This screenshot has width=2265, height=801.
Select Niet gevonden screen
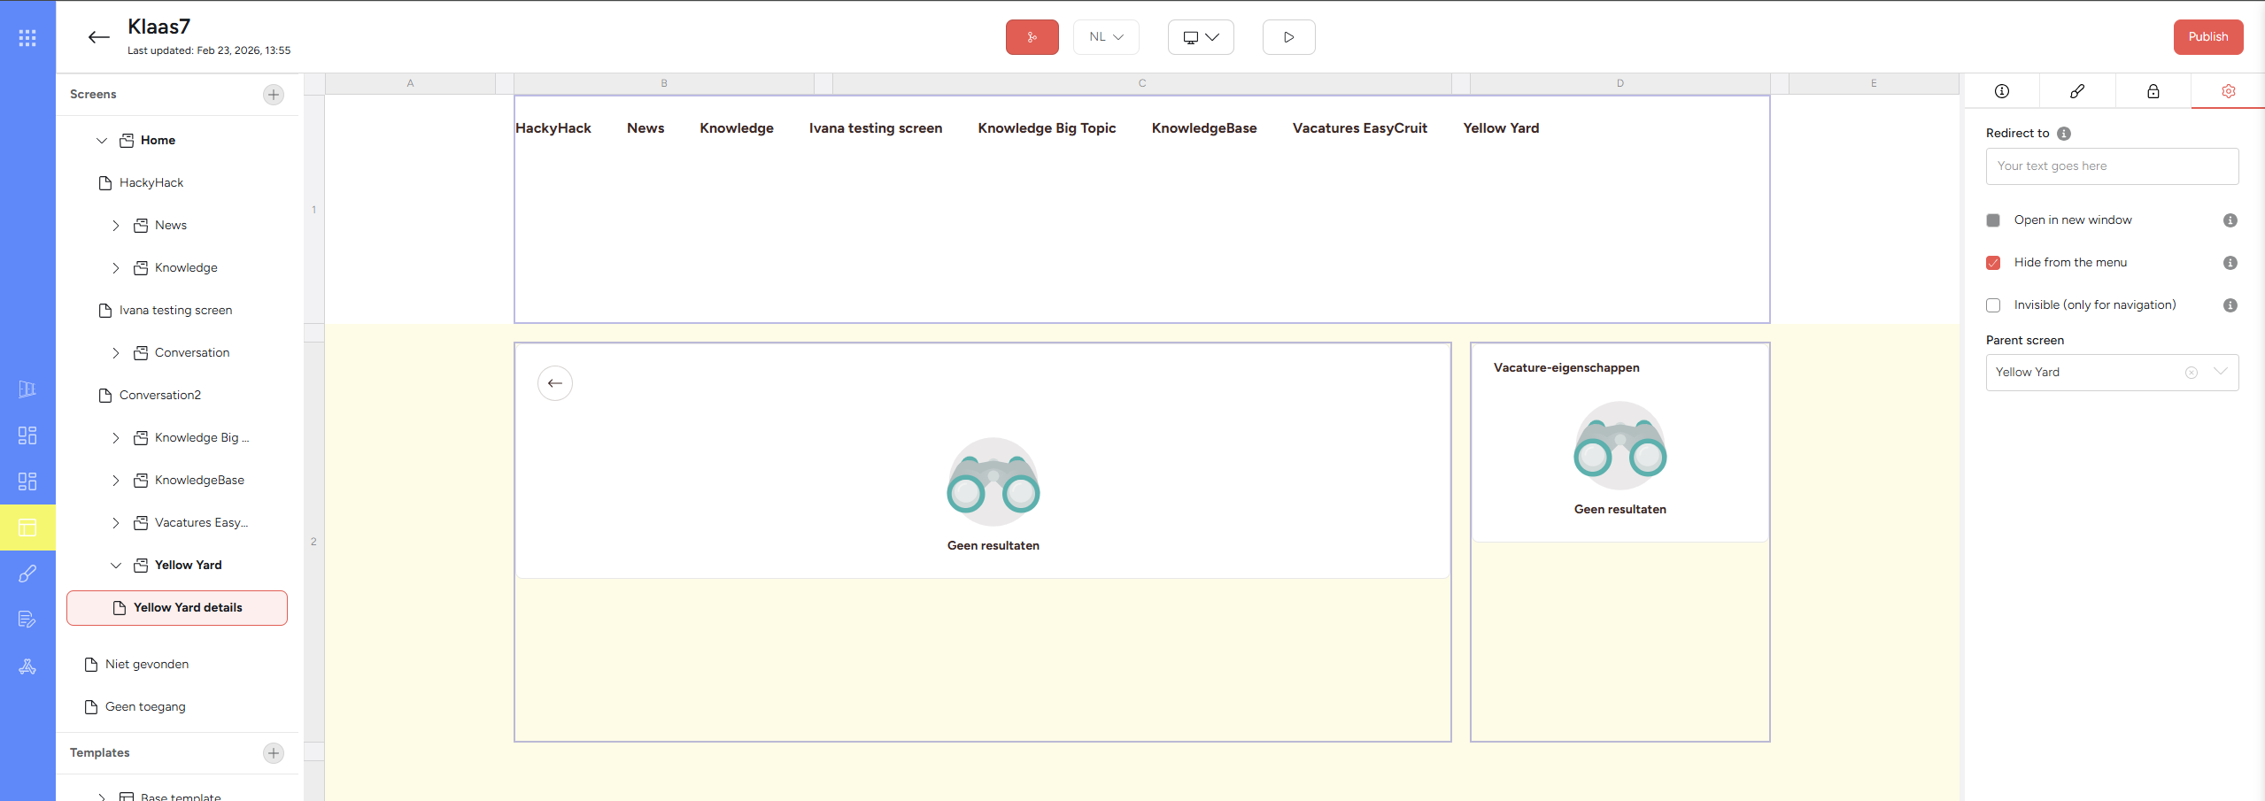(x=147, y=665)
